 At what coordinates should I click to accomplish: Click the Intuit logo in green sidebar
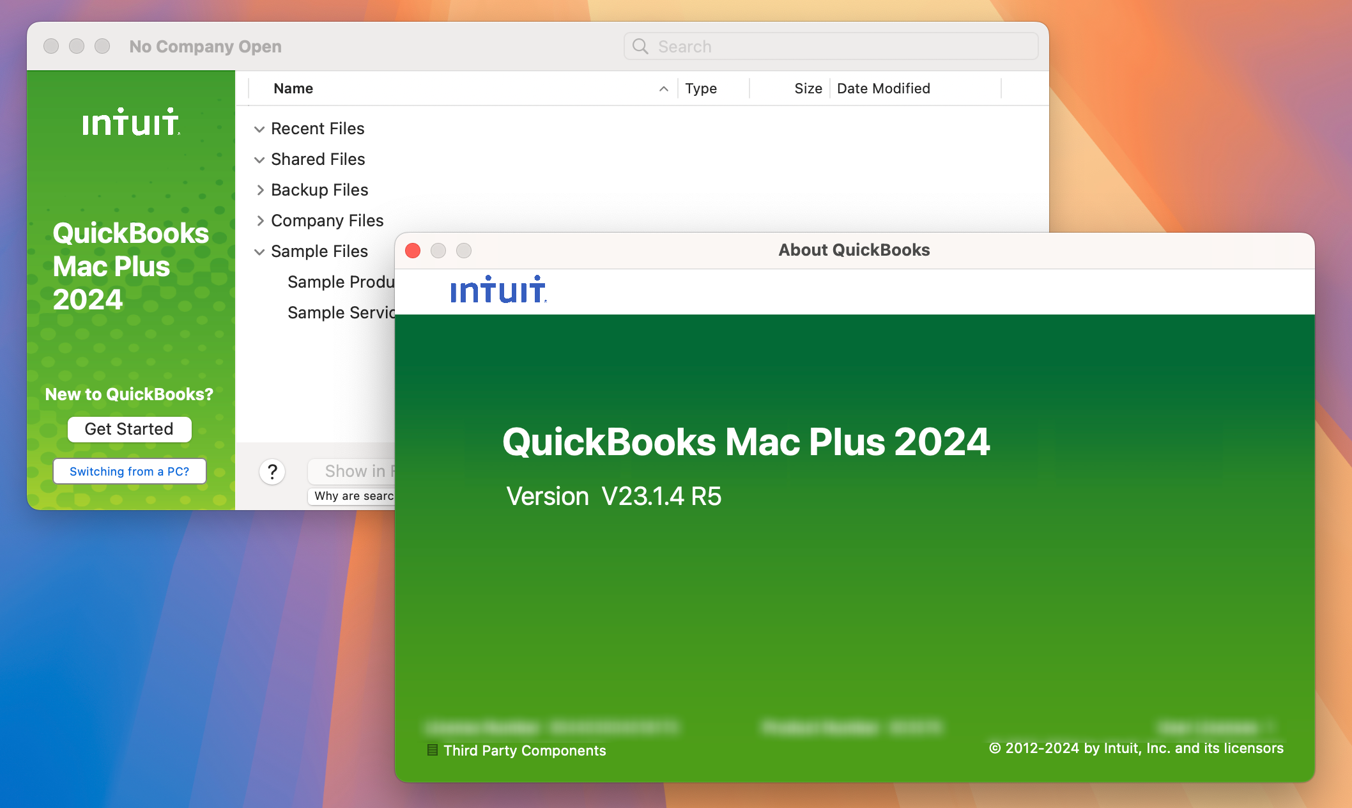(131, 121)
